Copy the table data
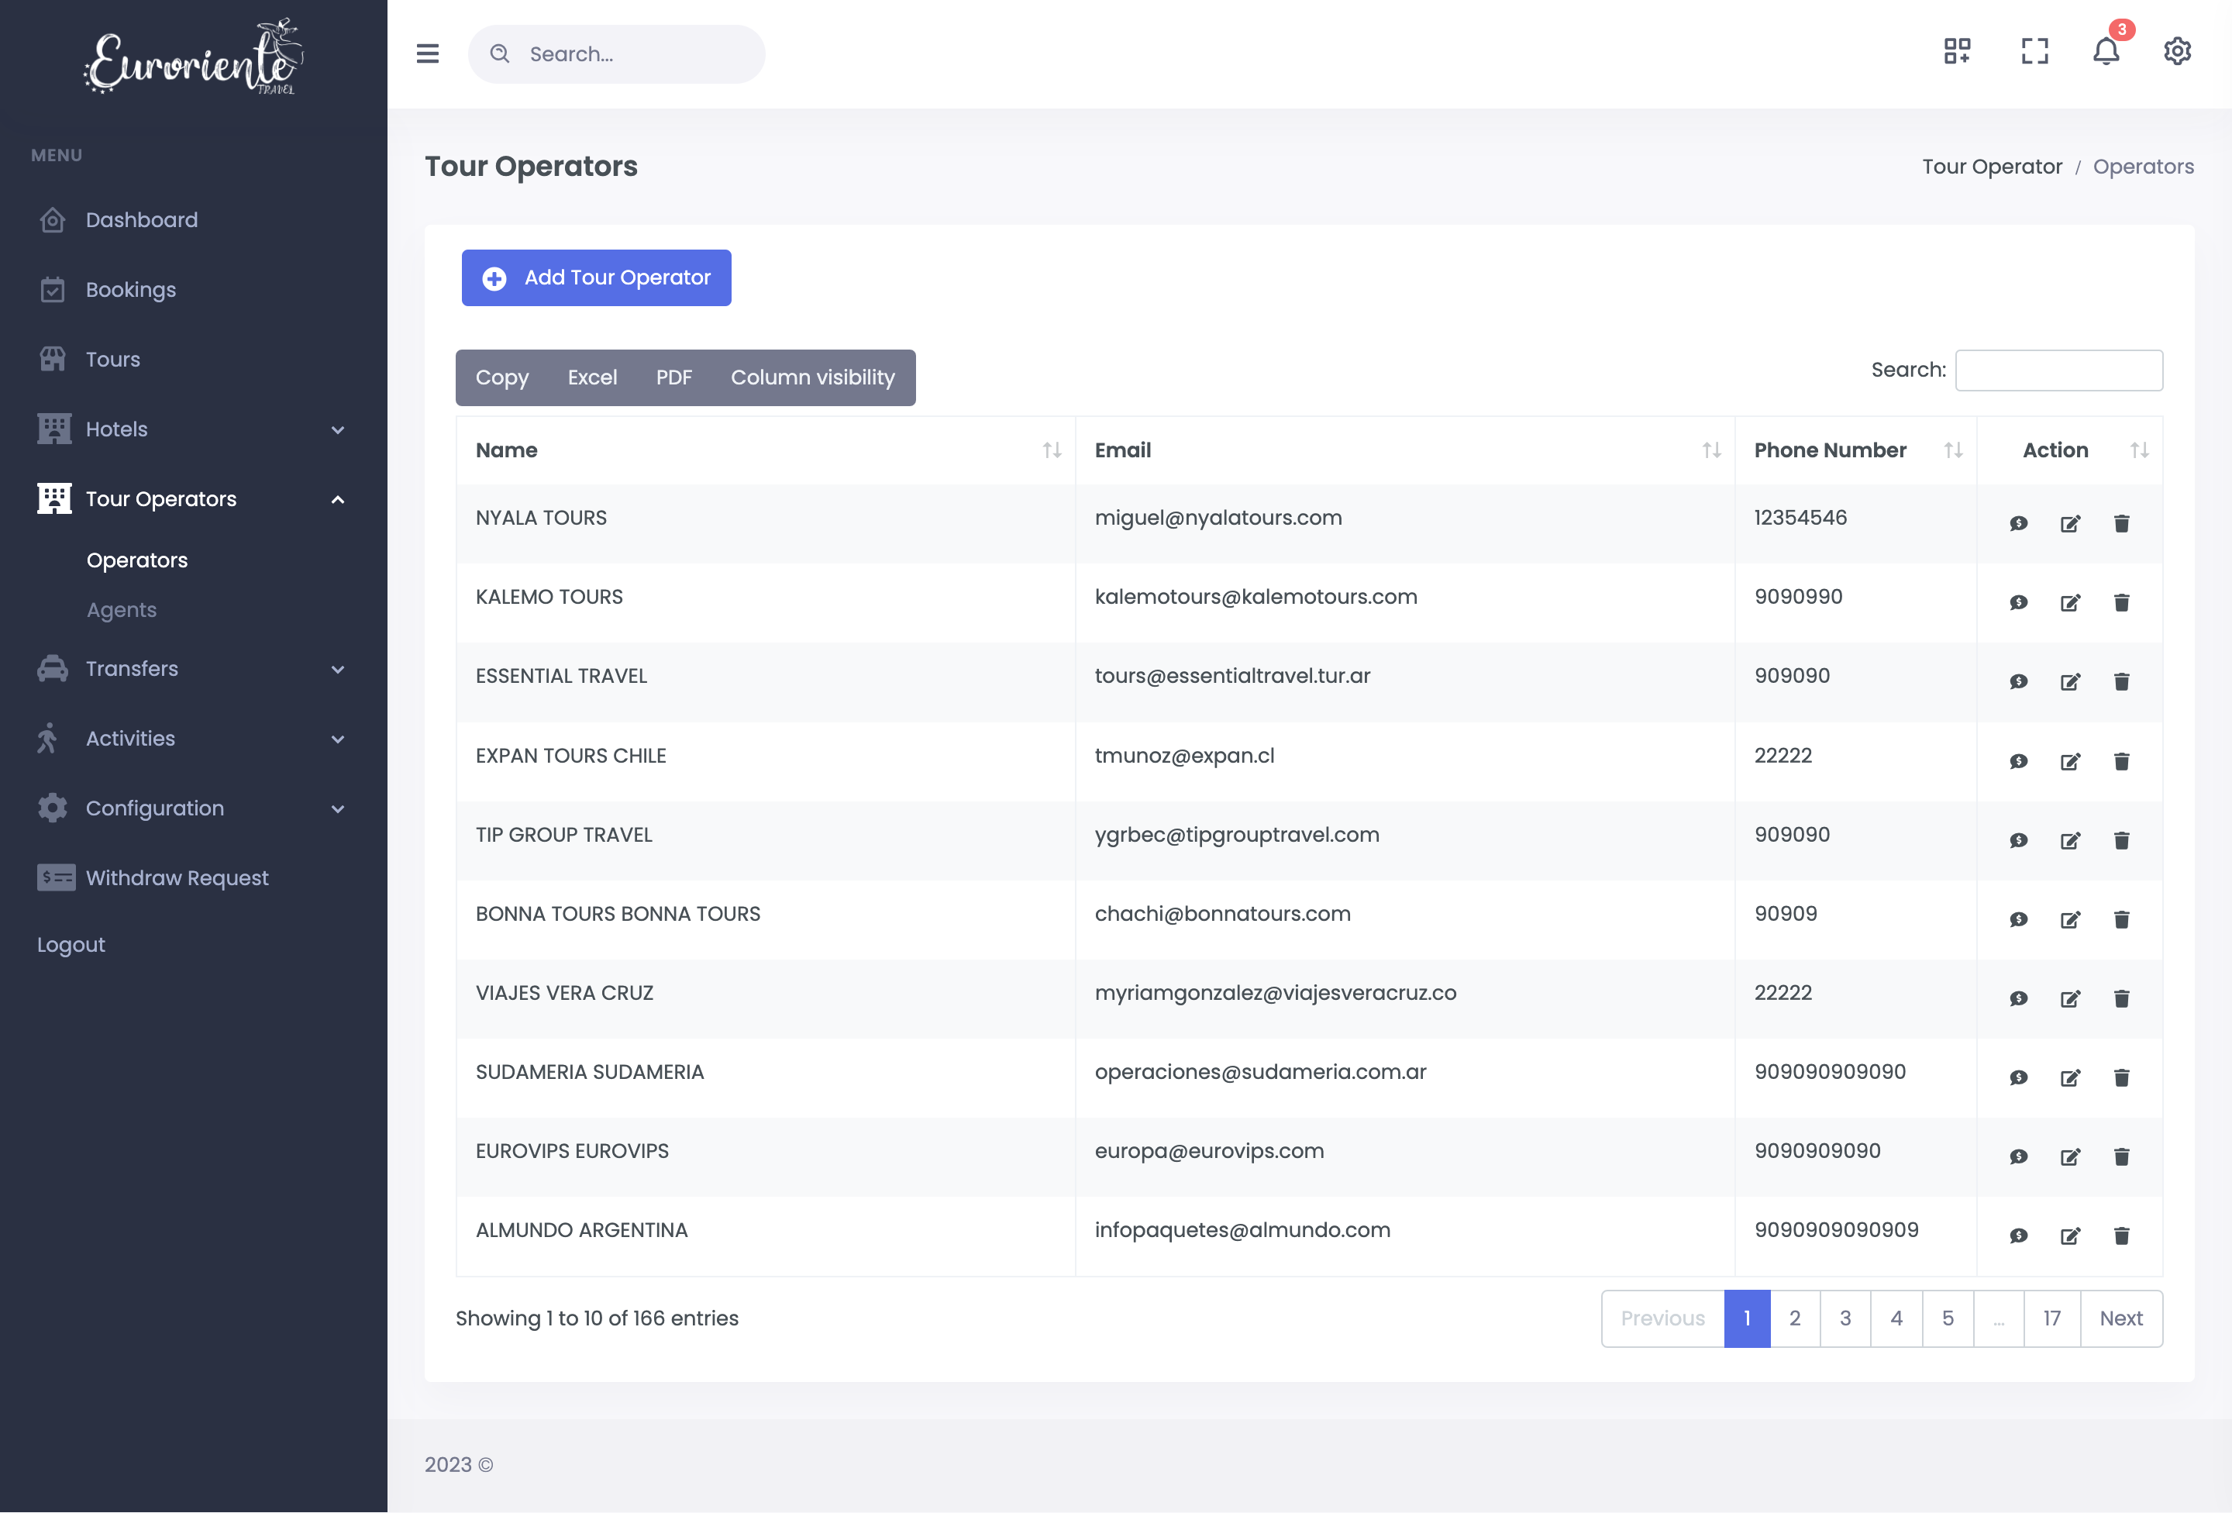 coord(502,377)
